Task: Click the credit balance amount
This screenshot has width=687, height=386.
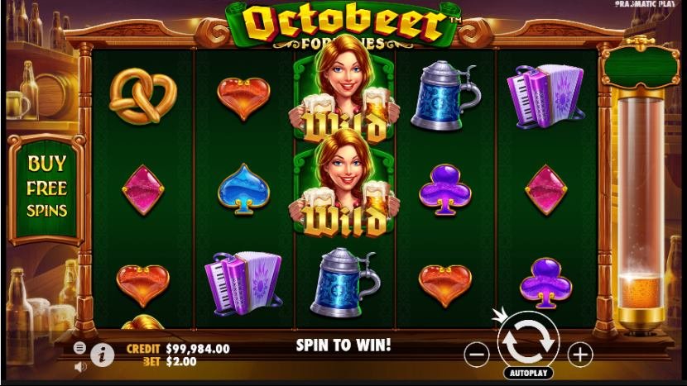Action: tap(198, 349)
